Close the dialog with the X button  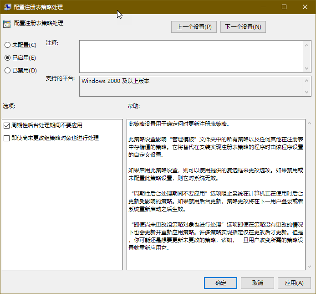click(305, 7)
